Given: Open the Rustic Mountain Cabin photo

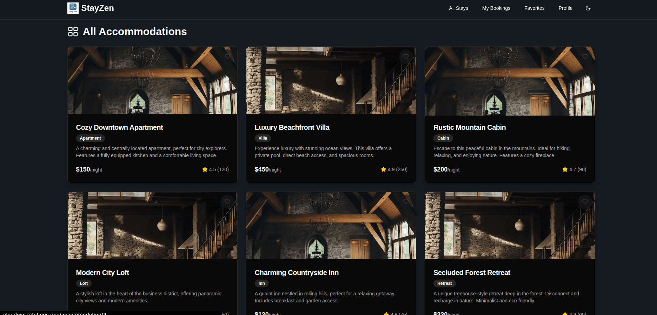Looking at the screenshot, I should point(510,81).
